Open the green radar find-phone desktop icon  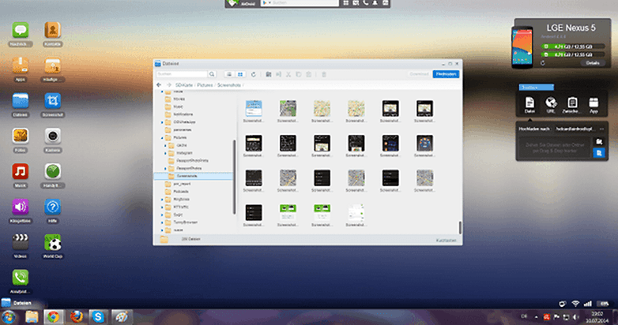[52, 172]
